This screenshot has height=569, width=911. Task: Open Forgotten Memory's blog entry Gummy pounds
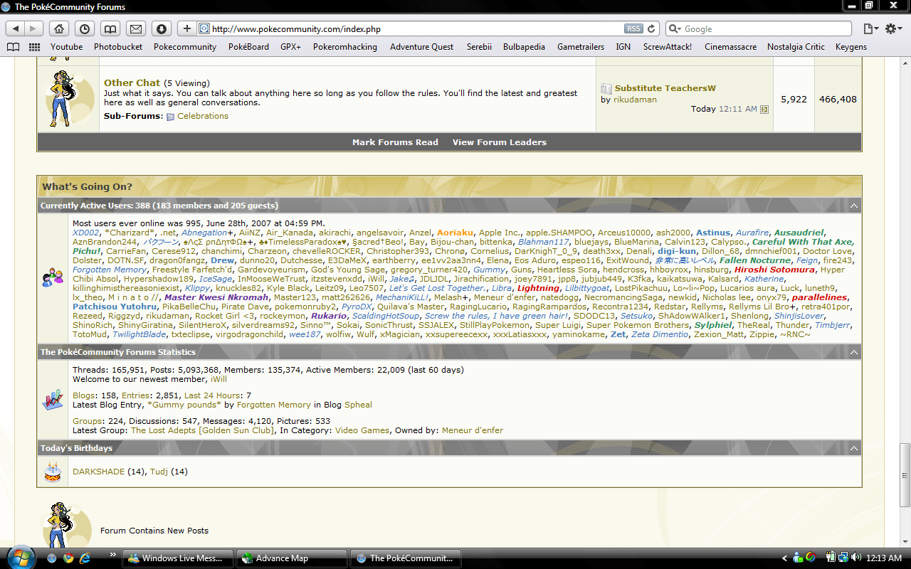click(x=184, y=405)
